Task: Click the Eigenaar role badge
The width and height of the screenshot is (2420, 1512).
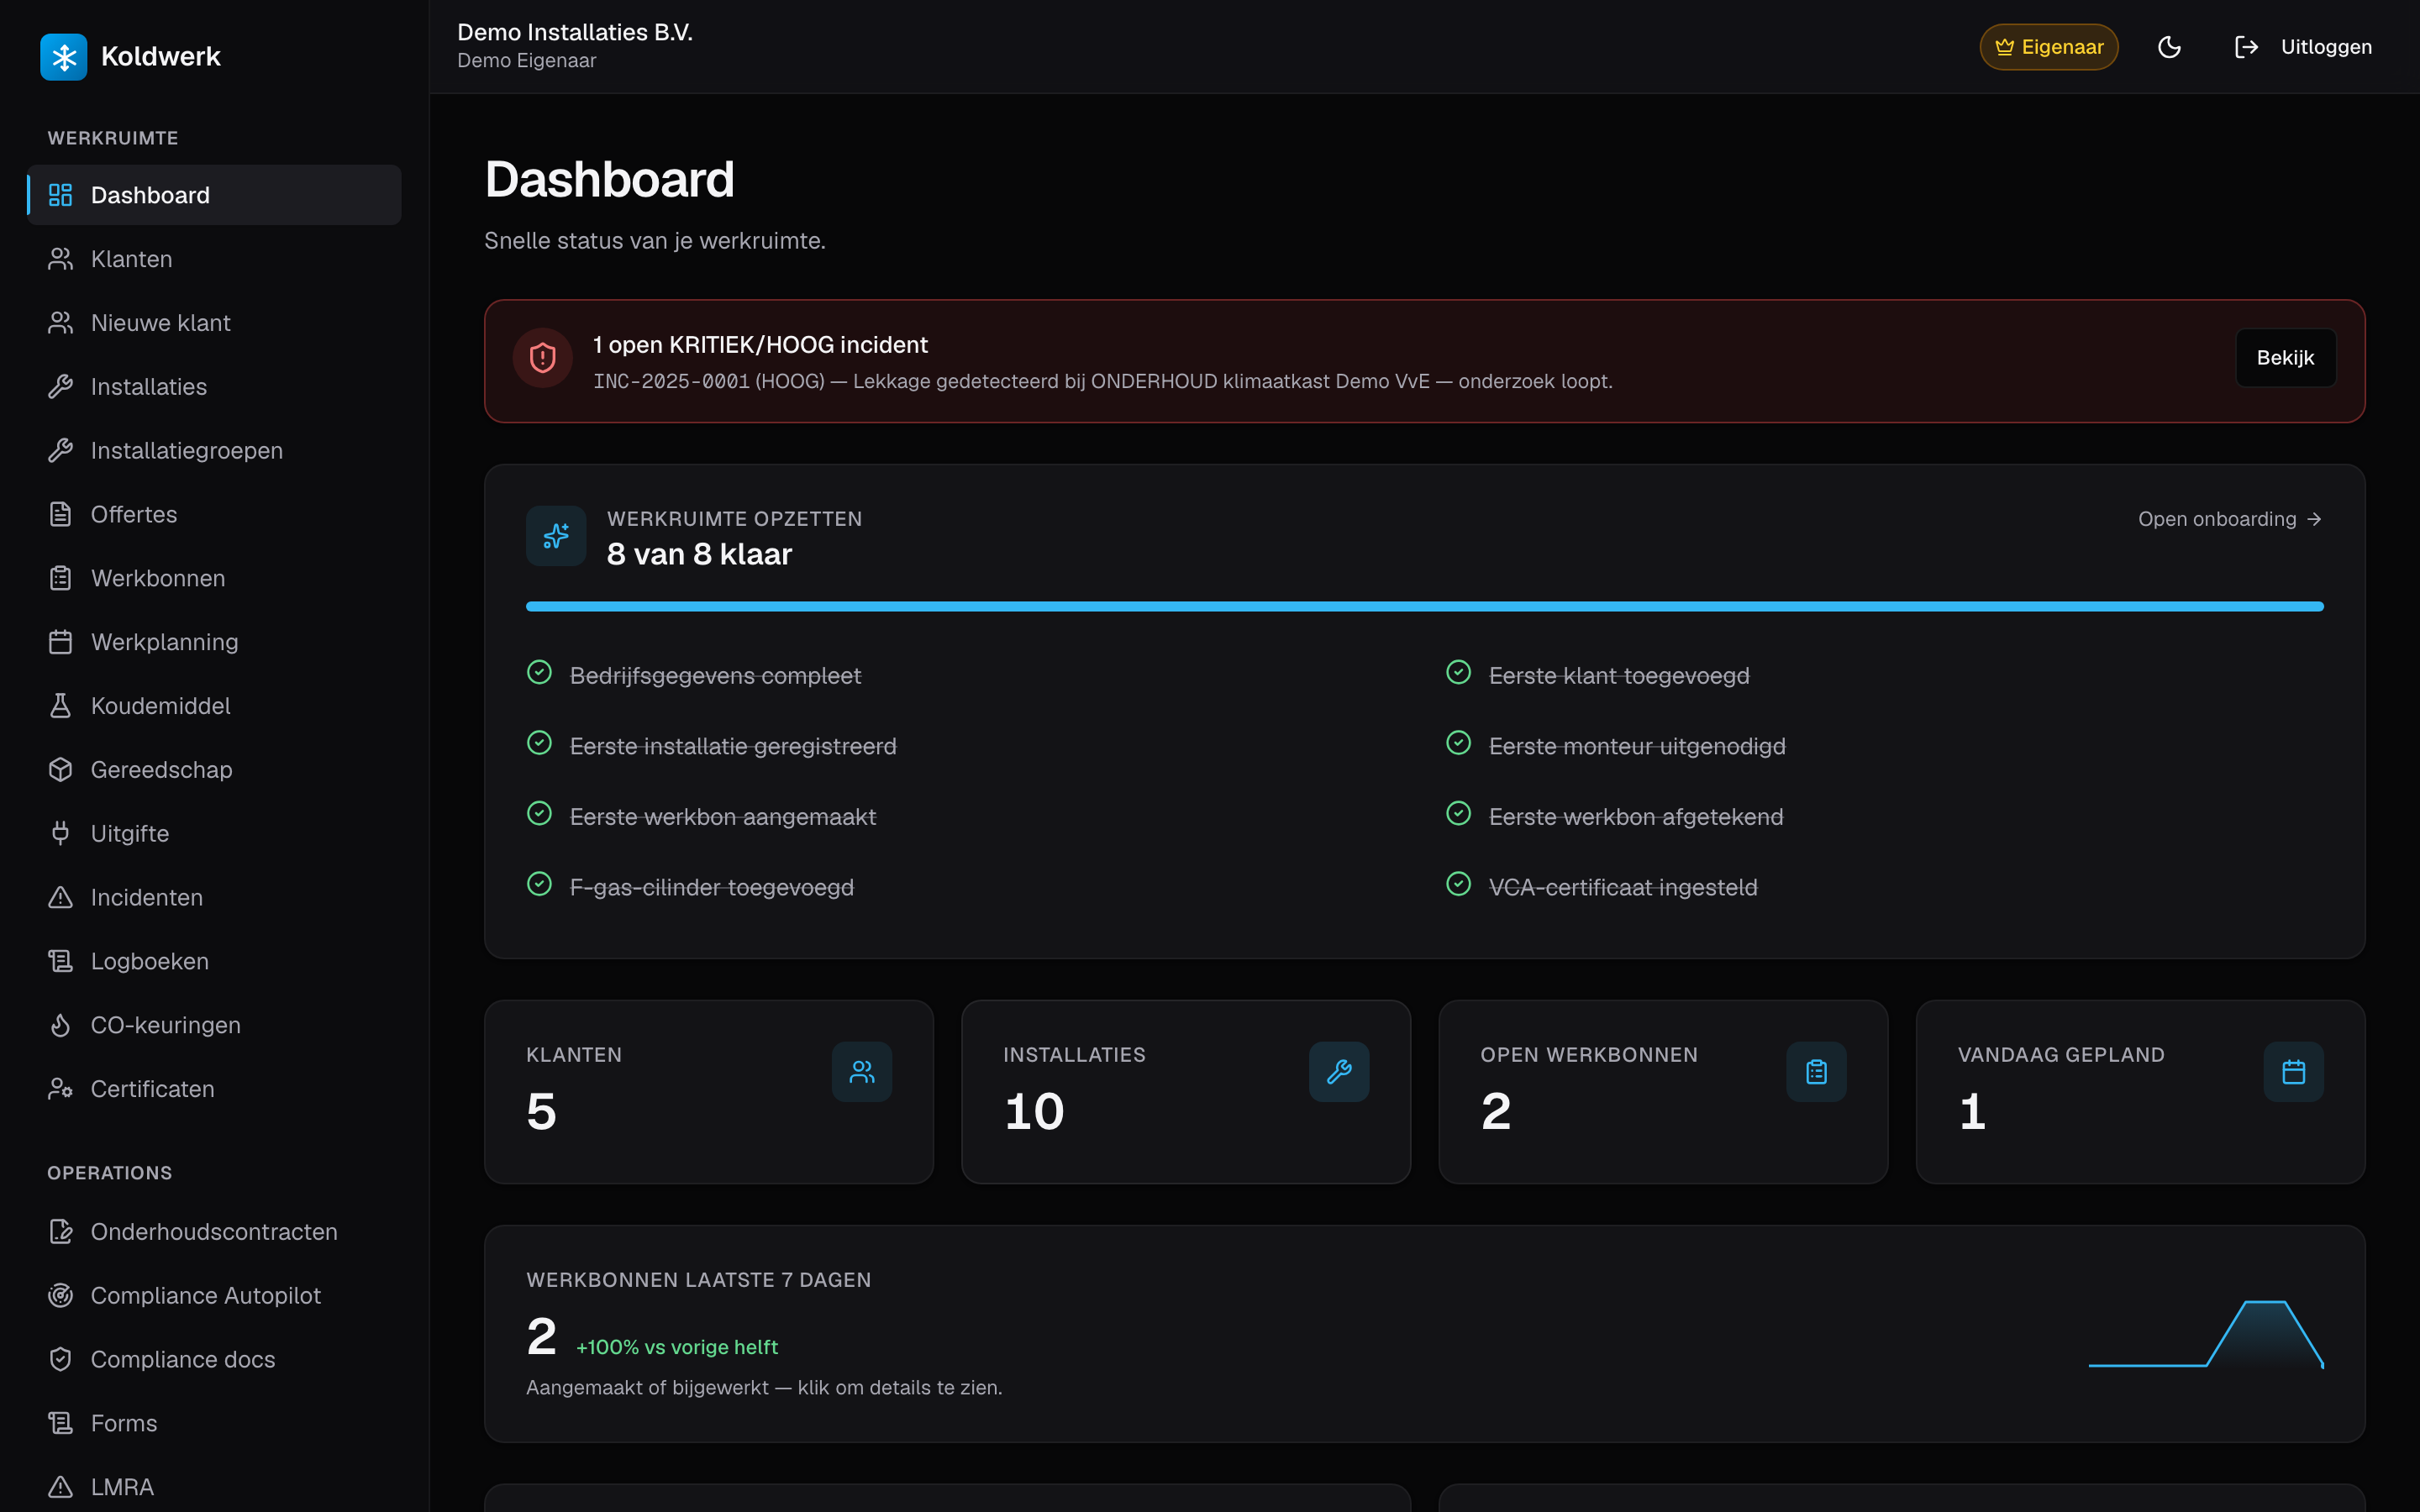Action: click(x=2049, y=47)
